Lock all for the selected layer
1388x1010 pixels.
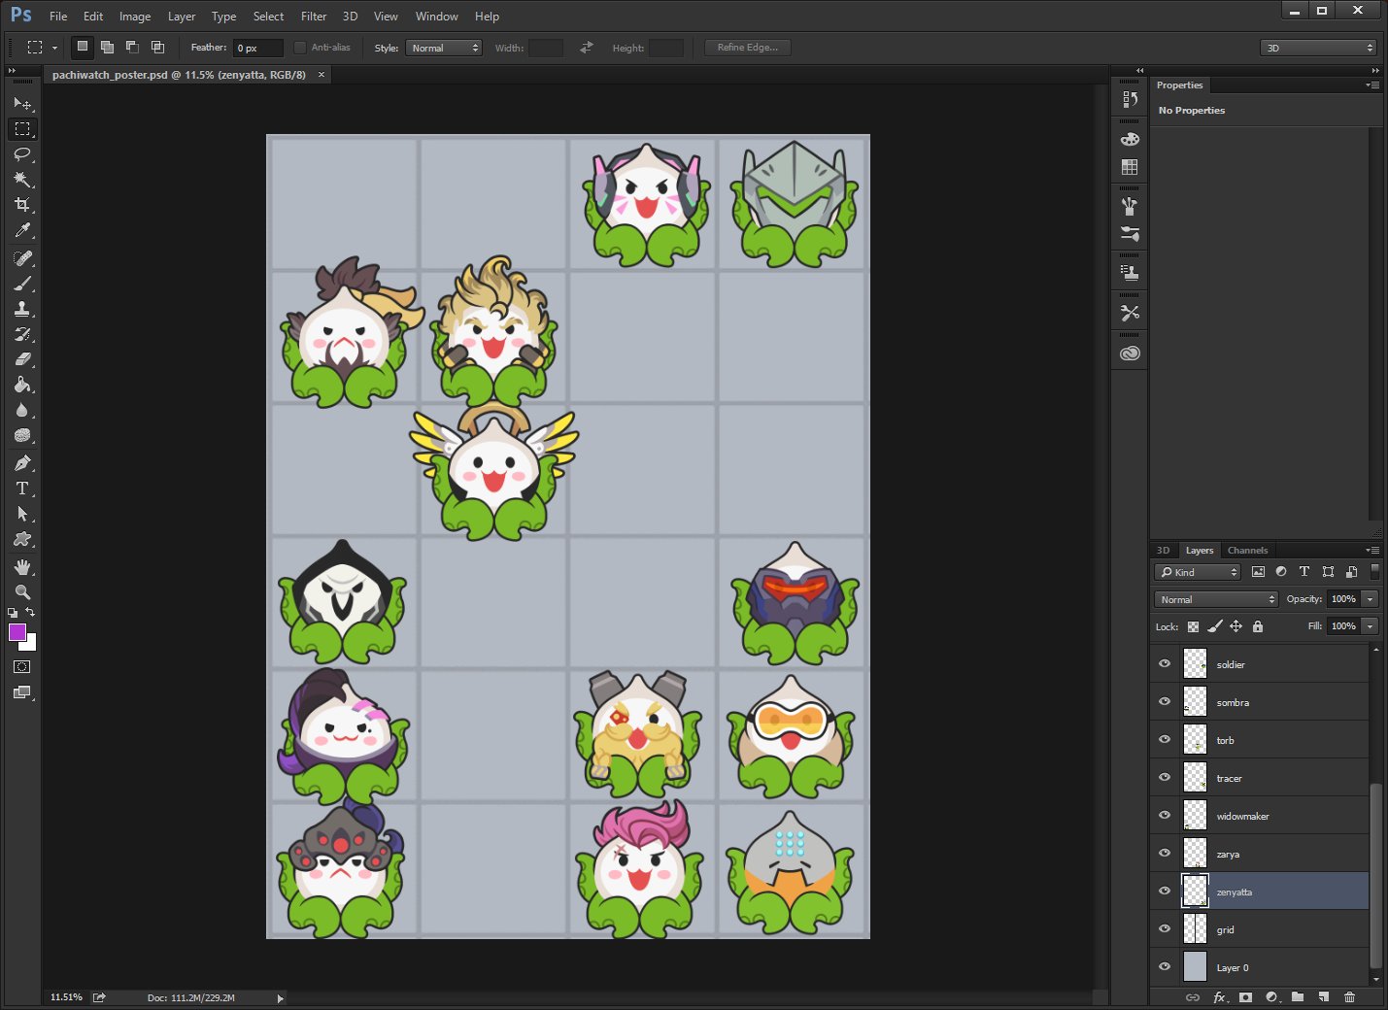tap(1258, 626)
